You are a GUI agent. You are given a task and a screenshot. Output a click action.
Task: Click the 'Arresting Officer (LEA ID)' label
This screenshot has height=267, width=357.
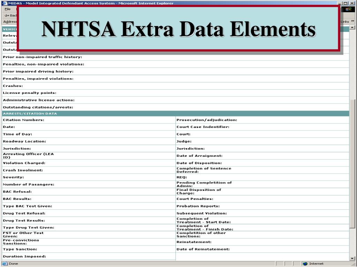tap(28, 156)
